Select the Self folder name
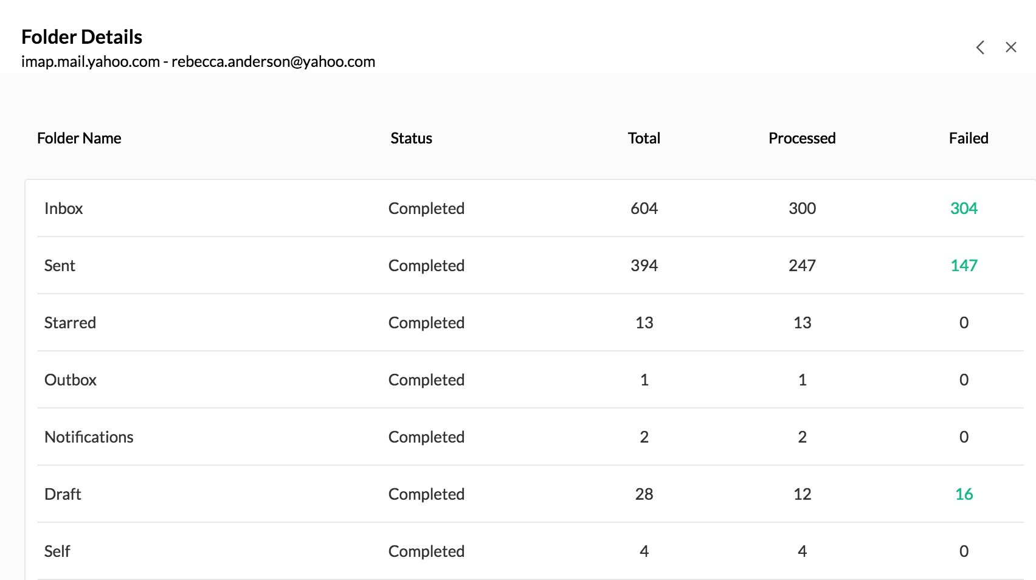 pos(57,551)
